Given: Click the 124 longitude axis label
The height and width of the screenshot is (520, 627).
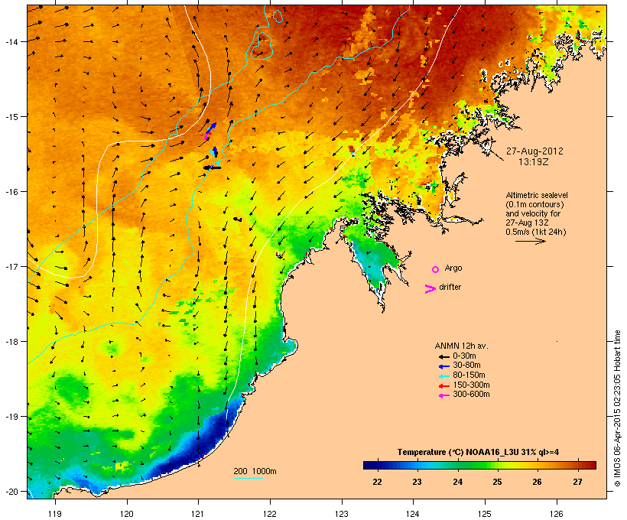Looking at the screenshot, I should [413, 514].
